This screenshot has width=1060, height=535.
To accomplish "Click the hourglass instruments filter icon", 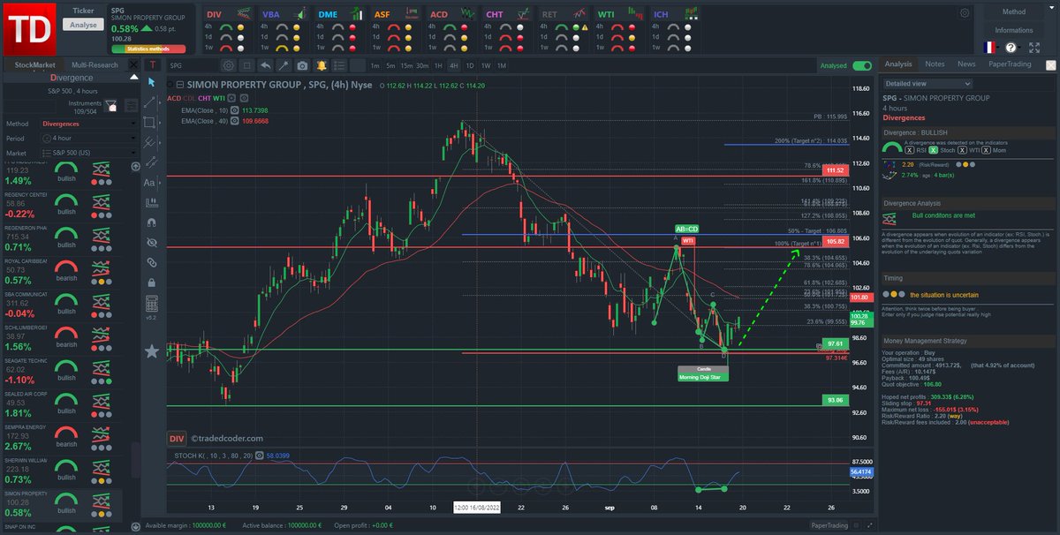I will (111, 105).
